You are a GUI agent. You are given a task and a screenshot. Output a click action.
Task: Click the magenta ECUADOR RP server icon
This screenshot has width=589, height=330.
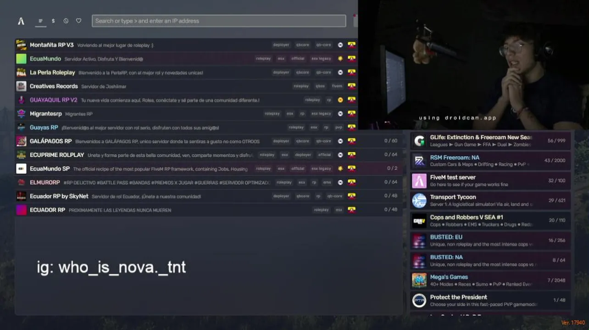point(21,210)
